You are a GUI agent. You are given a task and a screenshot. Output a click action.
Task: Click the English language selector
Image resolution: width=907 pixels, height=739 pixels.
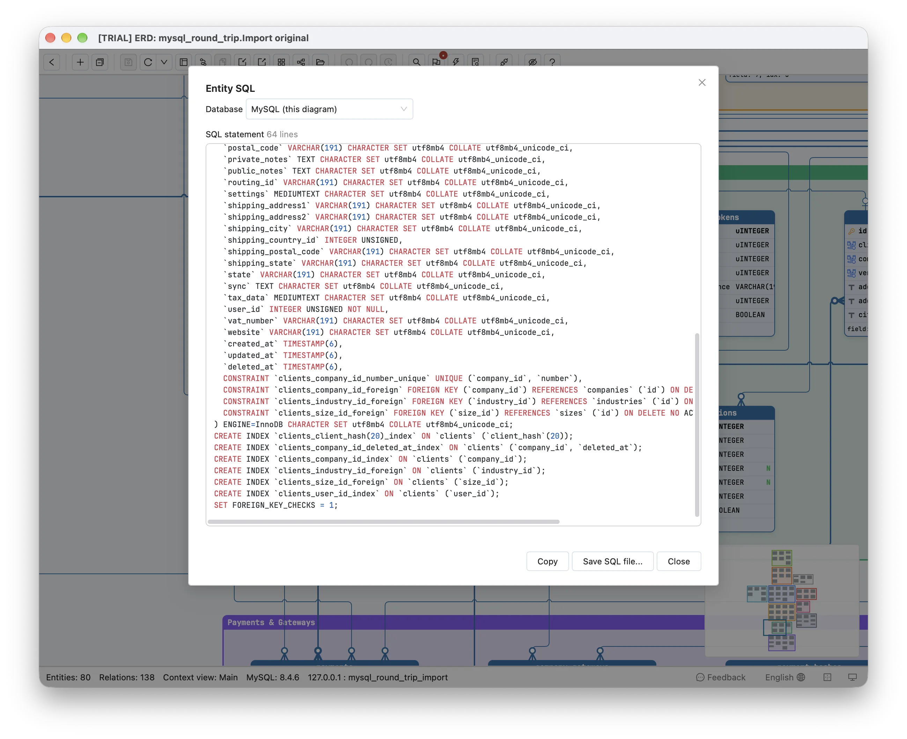tap(785, 677)
